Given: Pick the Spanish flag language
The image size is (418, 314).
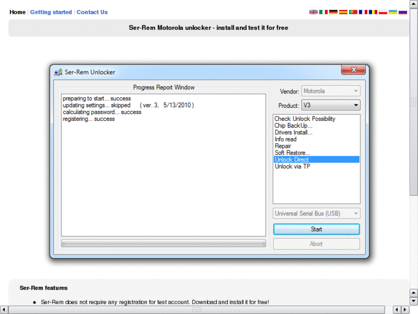Looking at the screenshot, I should [343, 12].
